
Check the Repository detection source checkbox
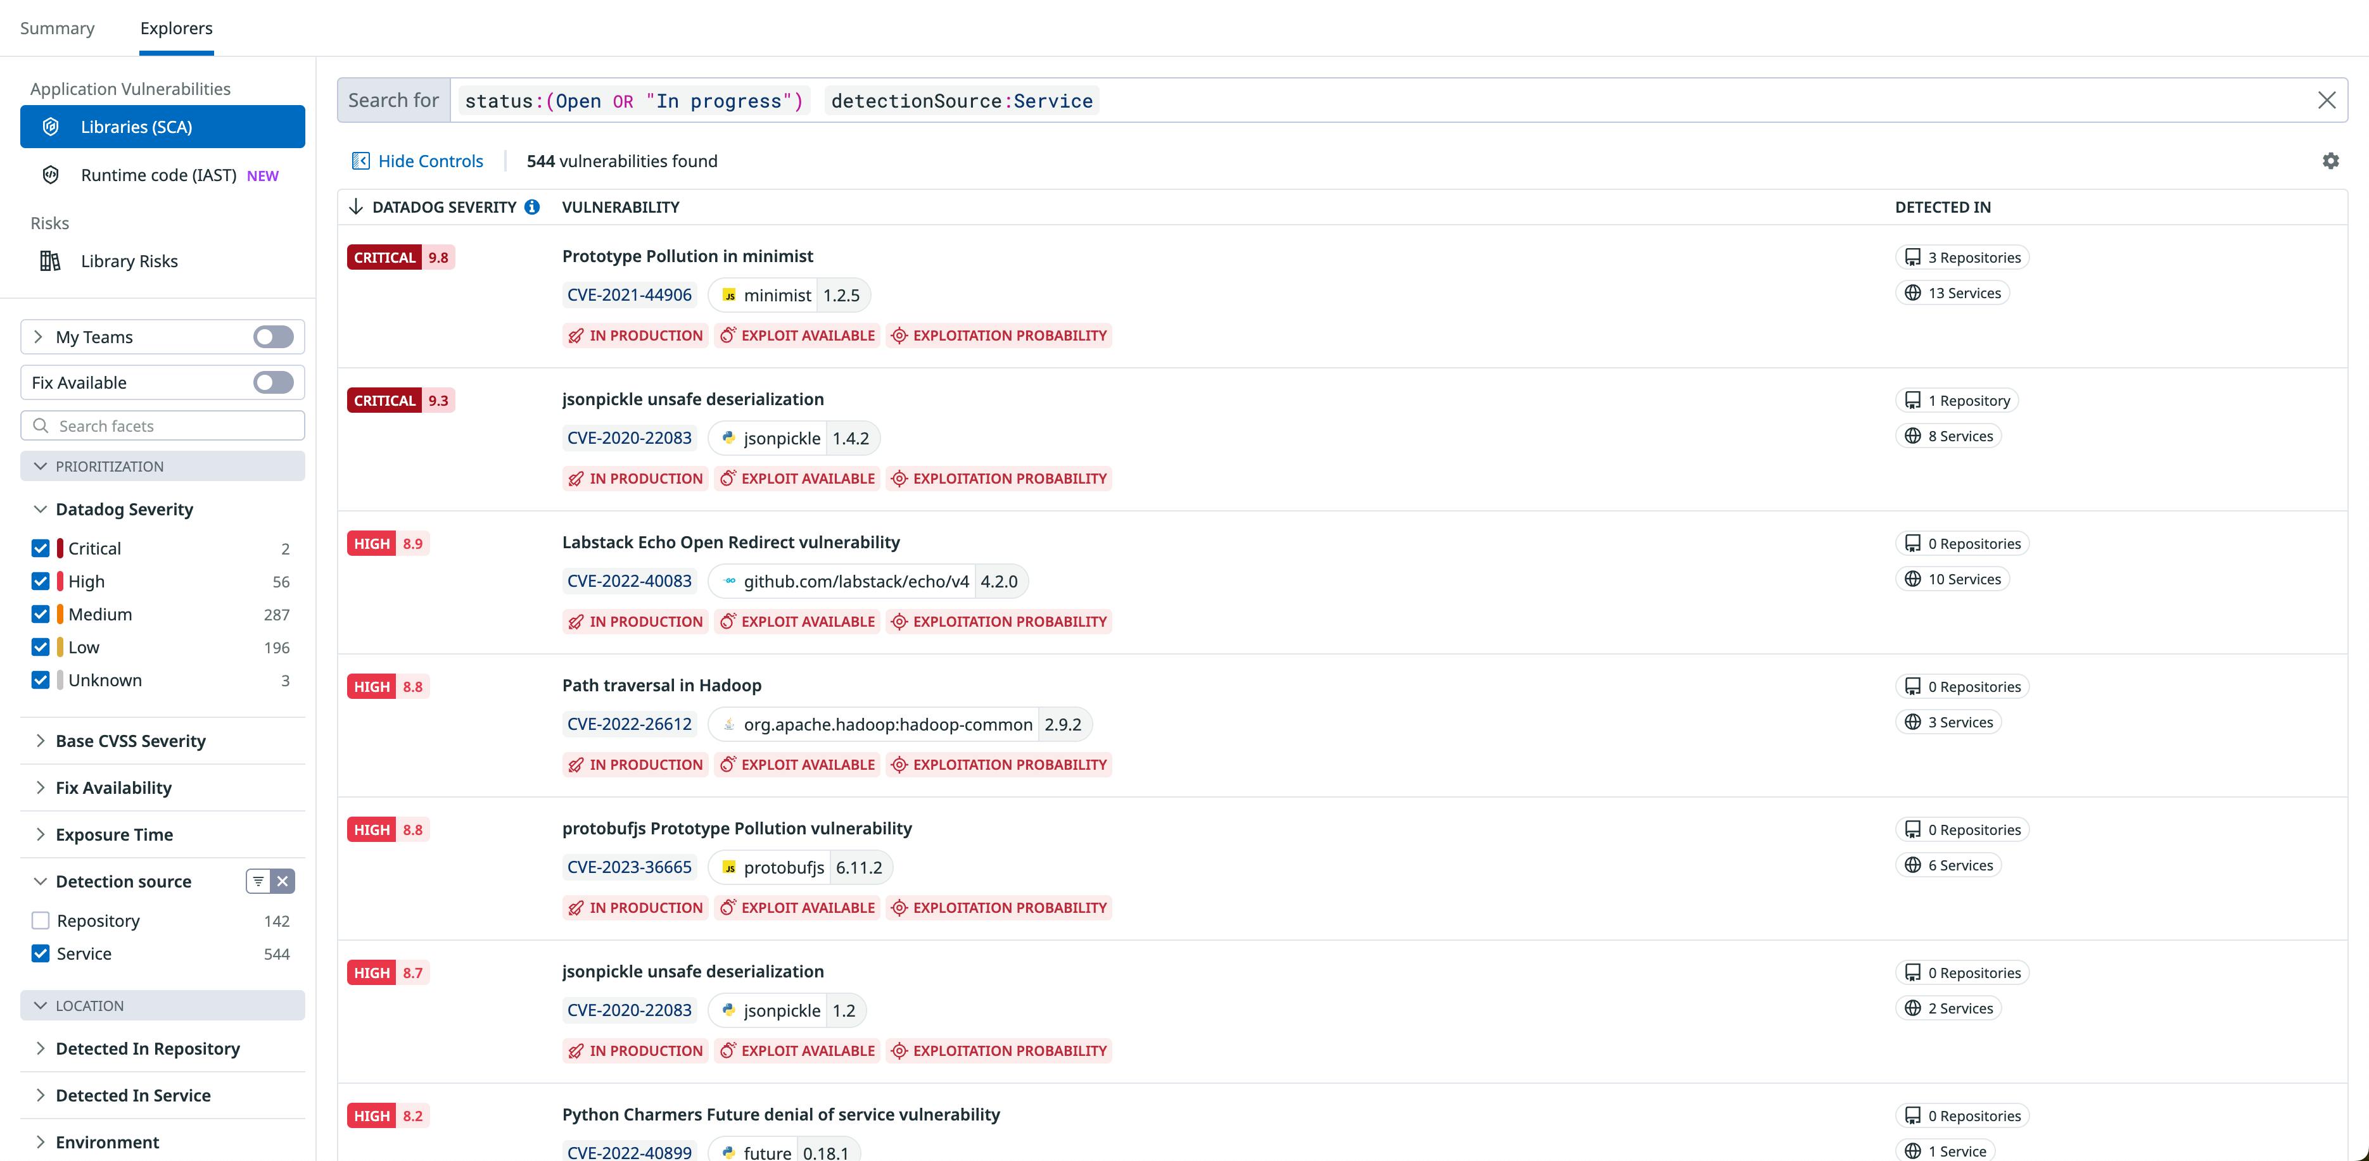[39, 919]
